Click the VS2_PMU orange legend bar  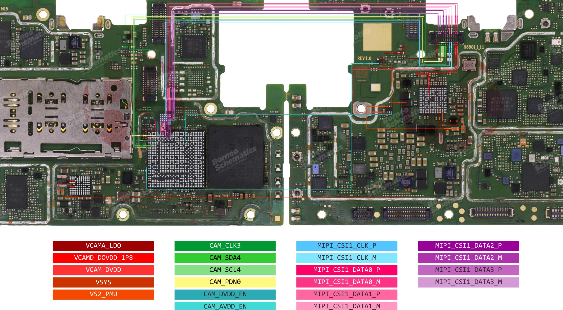pos(103,294)
